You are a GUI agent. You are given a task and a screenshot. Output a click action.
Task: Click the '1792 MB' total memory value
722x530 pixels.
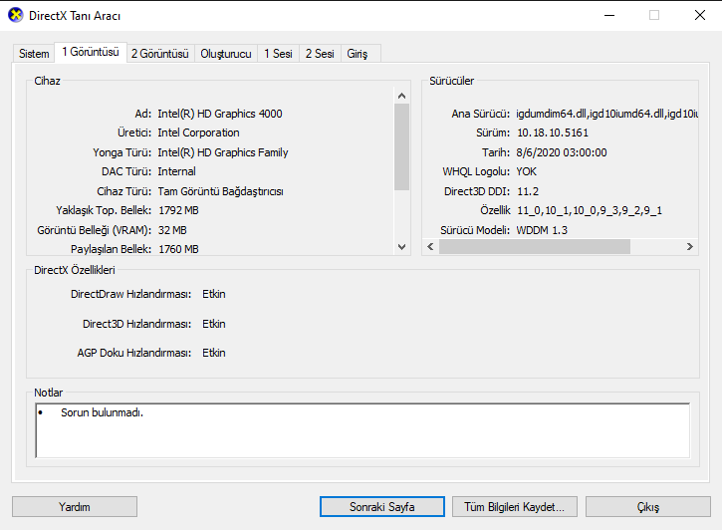coord(178,210)
